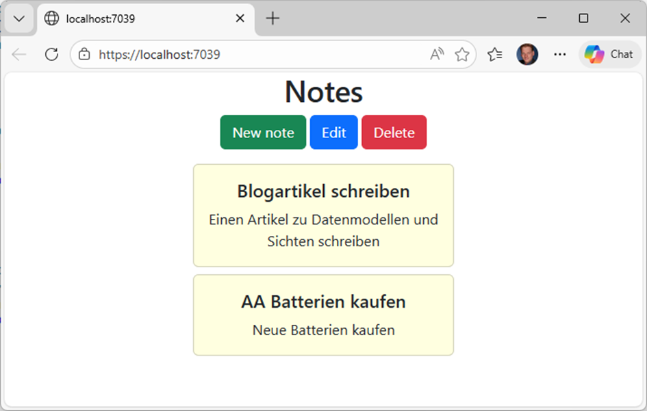Open the user profile avatar
647x411 pixels.
[x=527, y=54]
